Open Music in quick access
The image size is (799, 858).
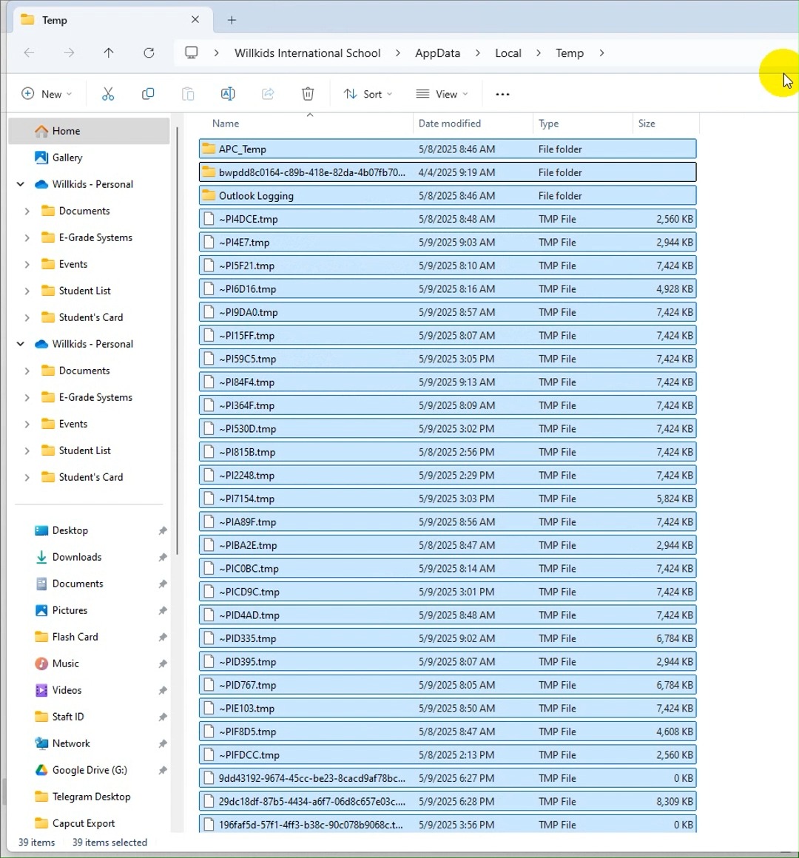coord(66,663)
